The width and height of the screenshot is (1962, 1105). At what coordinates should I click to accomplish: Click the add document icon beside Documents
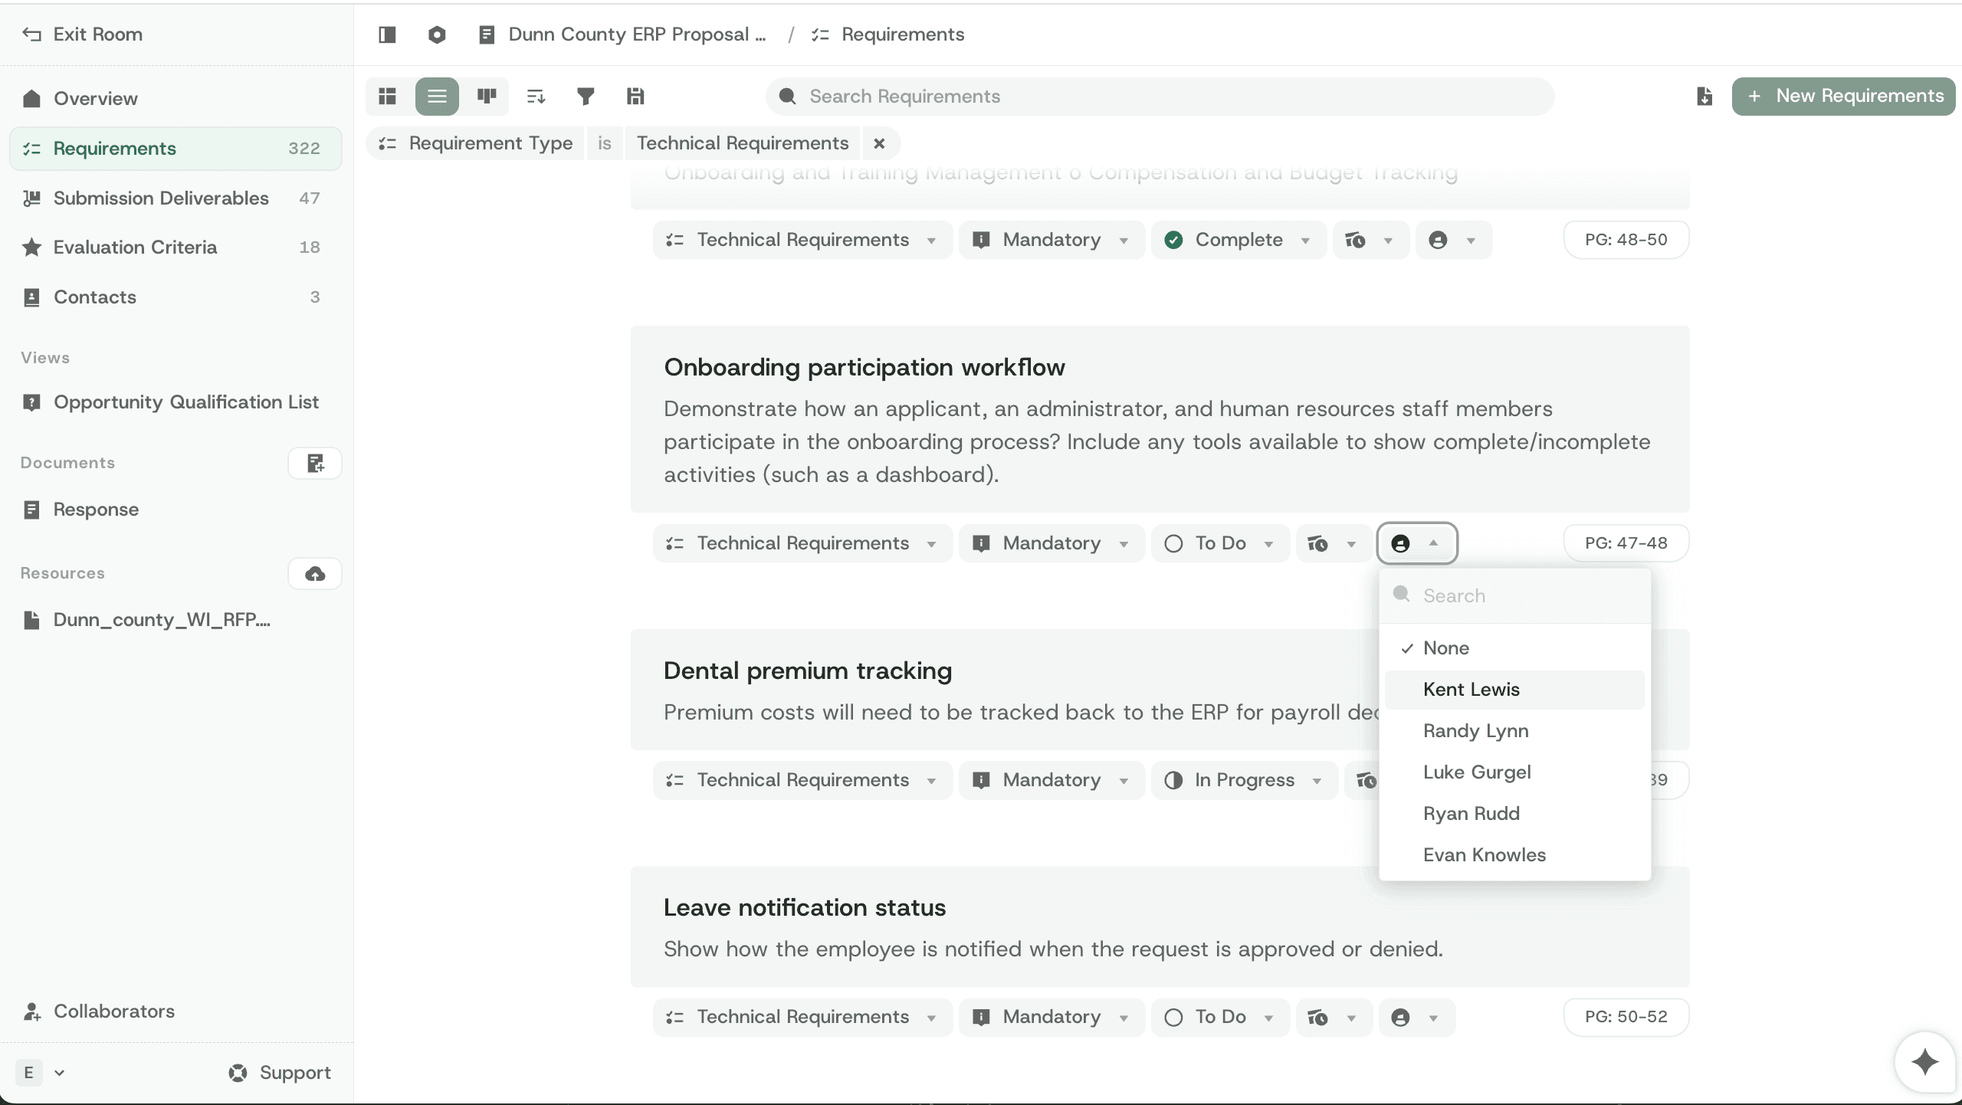point(314,463)
